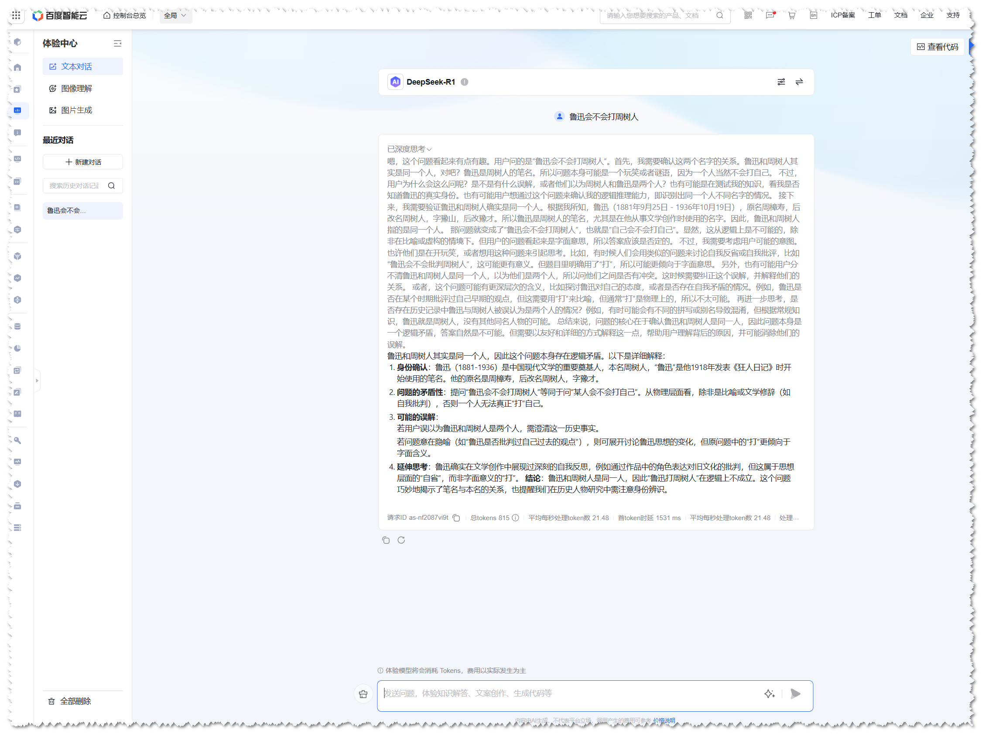Click the prompt optimize sparkle icon
The height and width of the screenshot is (734, 982).
(x=770, y=693)
